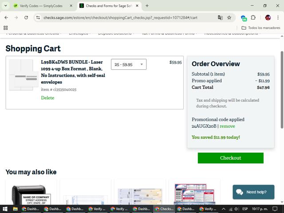Reload the current page
284x213 pixels.
tap(26, 18)
